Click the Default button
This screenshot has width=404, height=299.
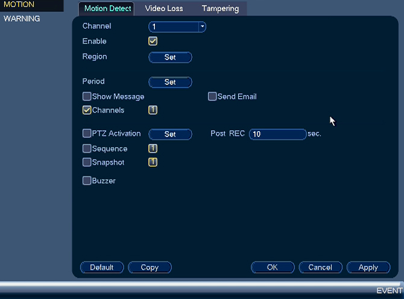click(102, 267)
